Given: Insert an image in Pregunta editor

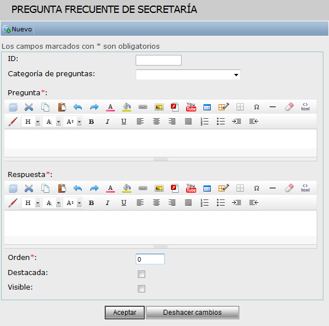Looking at the screenshot, I should coord(159,107).
